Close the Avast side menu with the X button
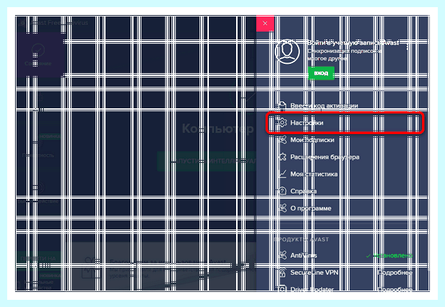Viewport: 445px width, 307px height. click(x=265, y=23)
